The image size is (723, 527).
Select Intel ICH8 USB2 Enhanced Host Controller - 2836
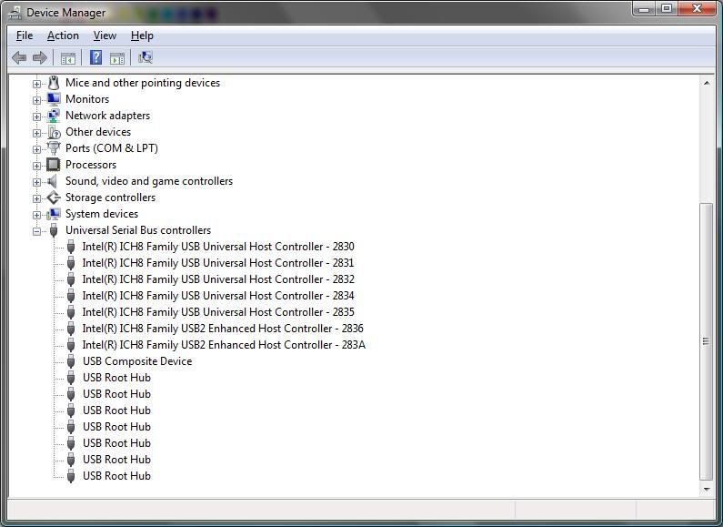tap(223, 329)
